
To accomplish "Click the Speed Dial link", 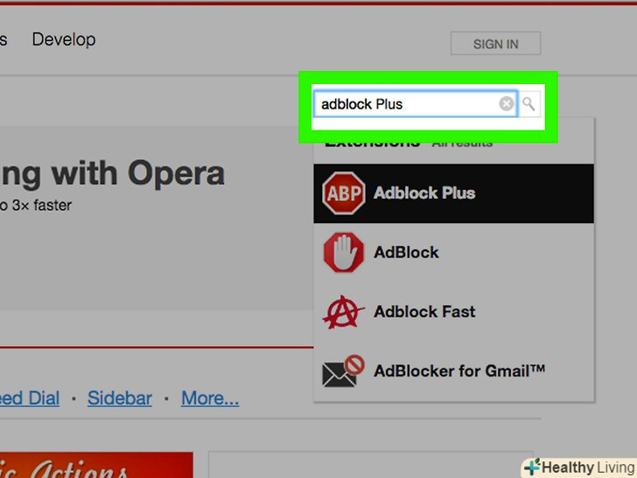I will (x=29, y=398).
